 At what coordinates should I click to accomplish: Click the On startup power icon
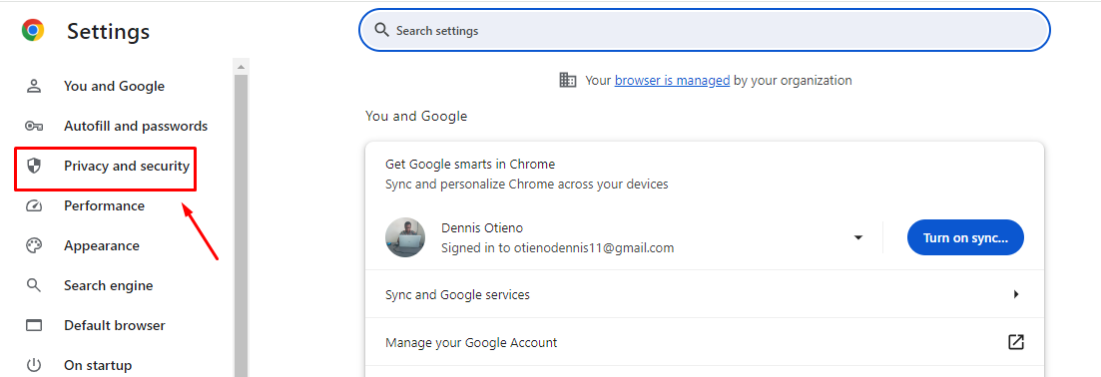[x=34, y=365]
